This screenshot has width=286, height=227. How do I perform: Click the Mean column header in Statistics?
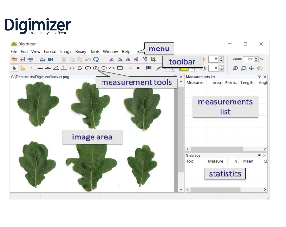pyautogui.click(x=248, y=161)
